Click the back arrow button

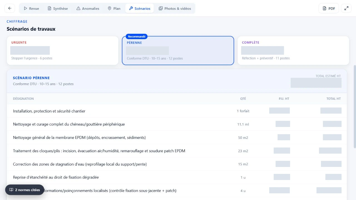pyautogui.click(x=10, y=8)
